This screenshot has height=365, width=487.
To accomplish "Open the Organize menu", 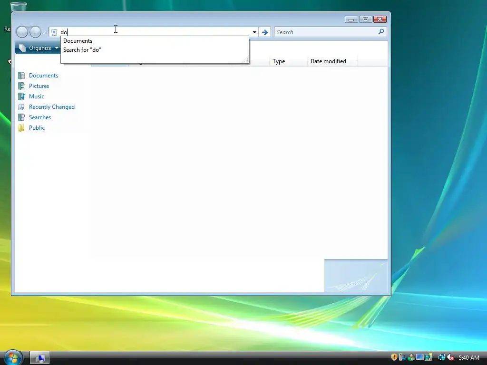I will pyautogui.click(x=38, y=48).
